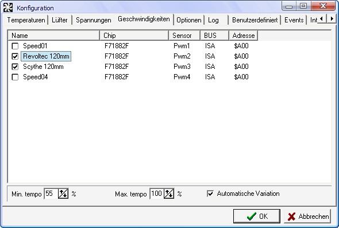Click the Abbrechen button
Screen dimensions: 339x228
307,216
